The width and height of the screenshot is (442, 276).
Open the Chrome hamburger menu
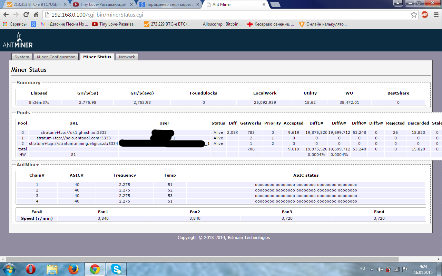coord(435,15)
